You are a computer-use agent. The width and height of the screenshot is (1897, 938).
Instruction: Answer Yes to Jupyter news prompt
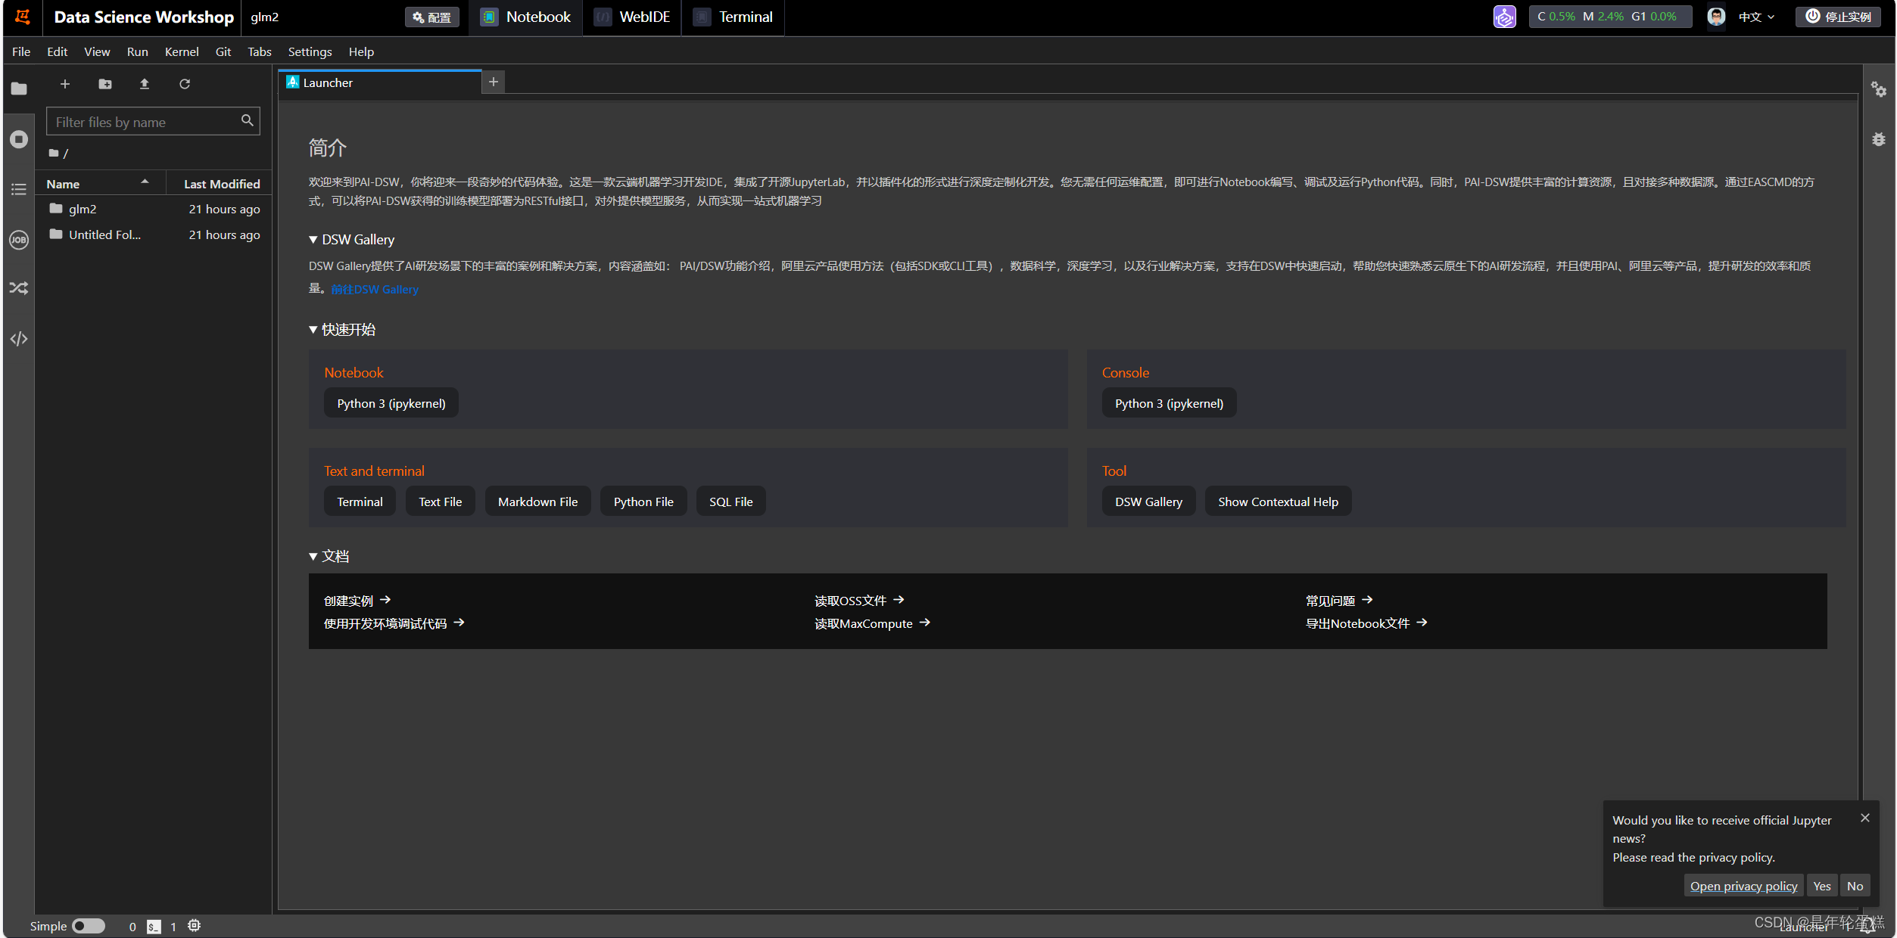click(x=1821, y=886)
